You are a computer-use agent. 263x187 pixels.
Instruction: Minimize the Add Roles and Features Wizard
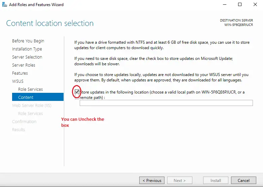(225, 4)
